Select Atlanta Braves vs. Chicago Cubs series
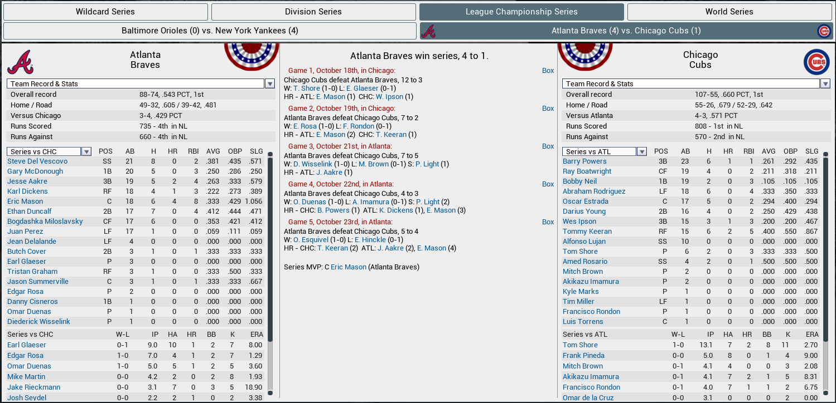836x403 pixels. coord(626,31)
